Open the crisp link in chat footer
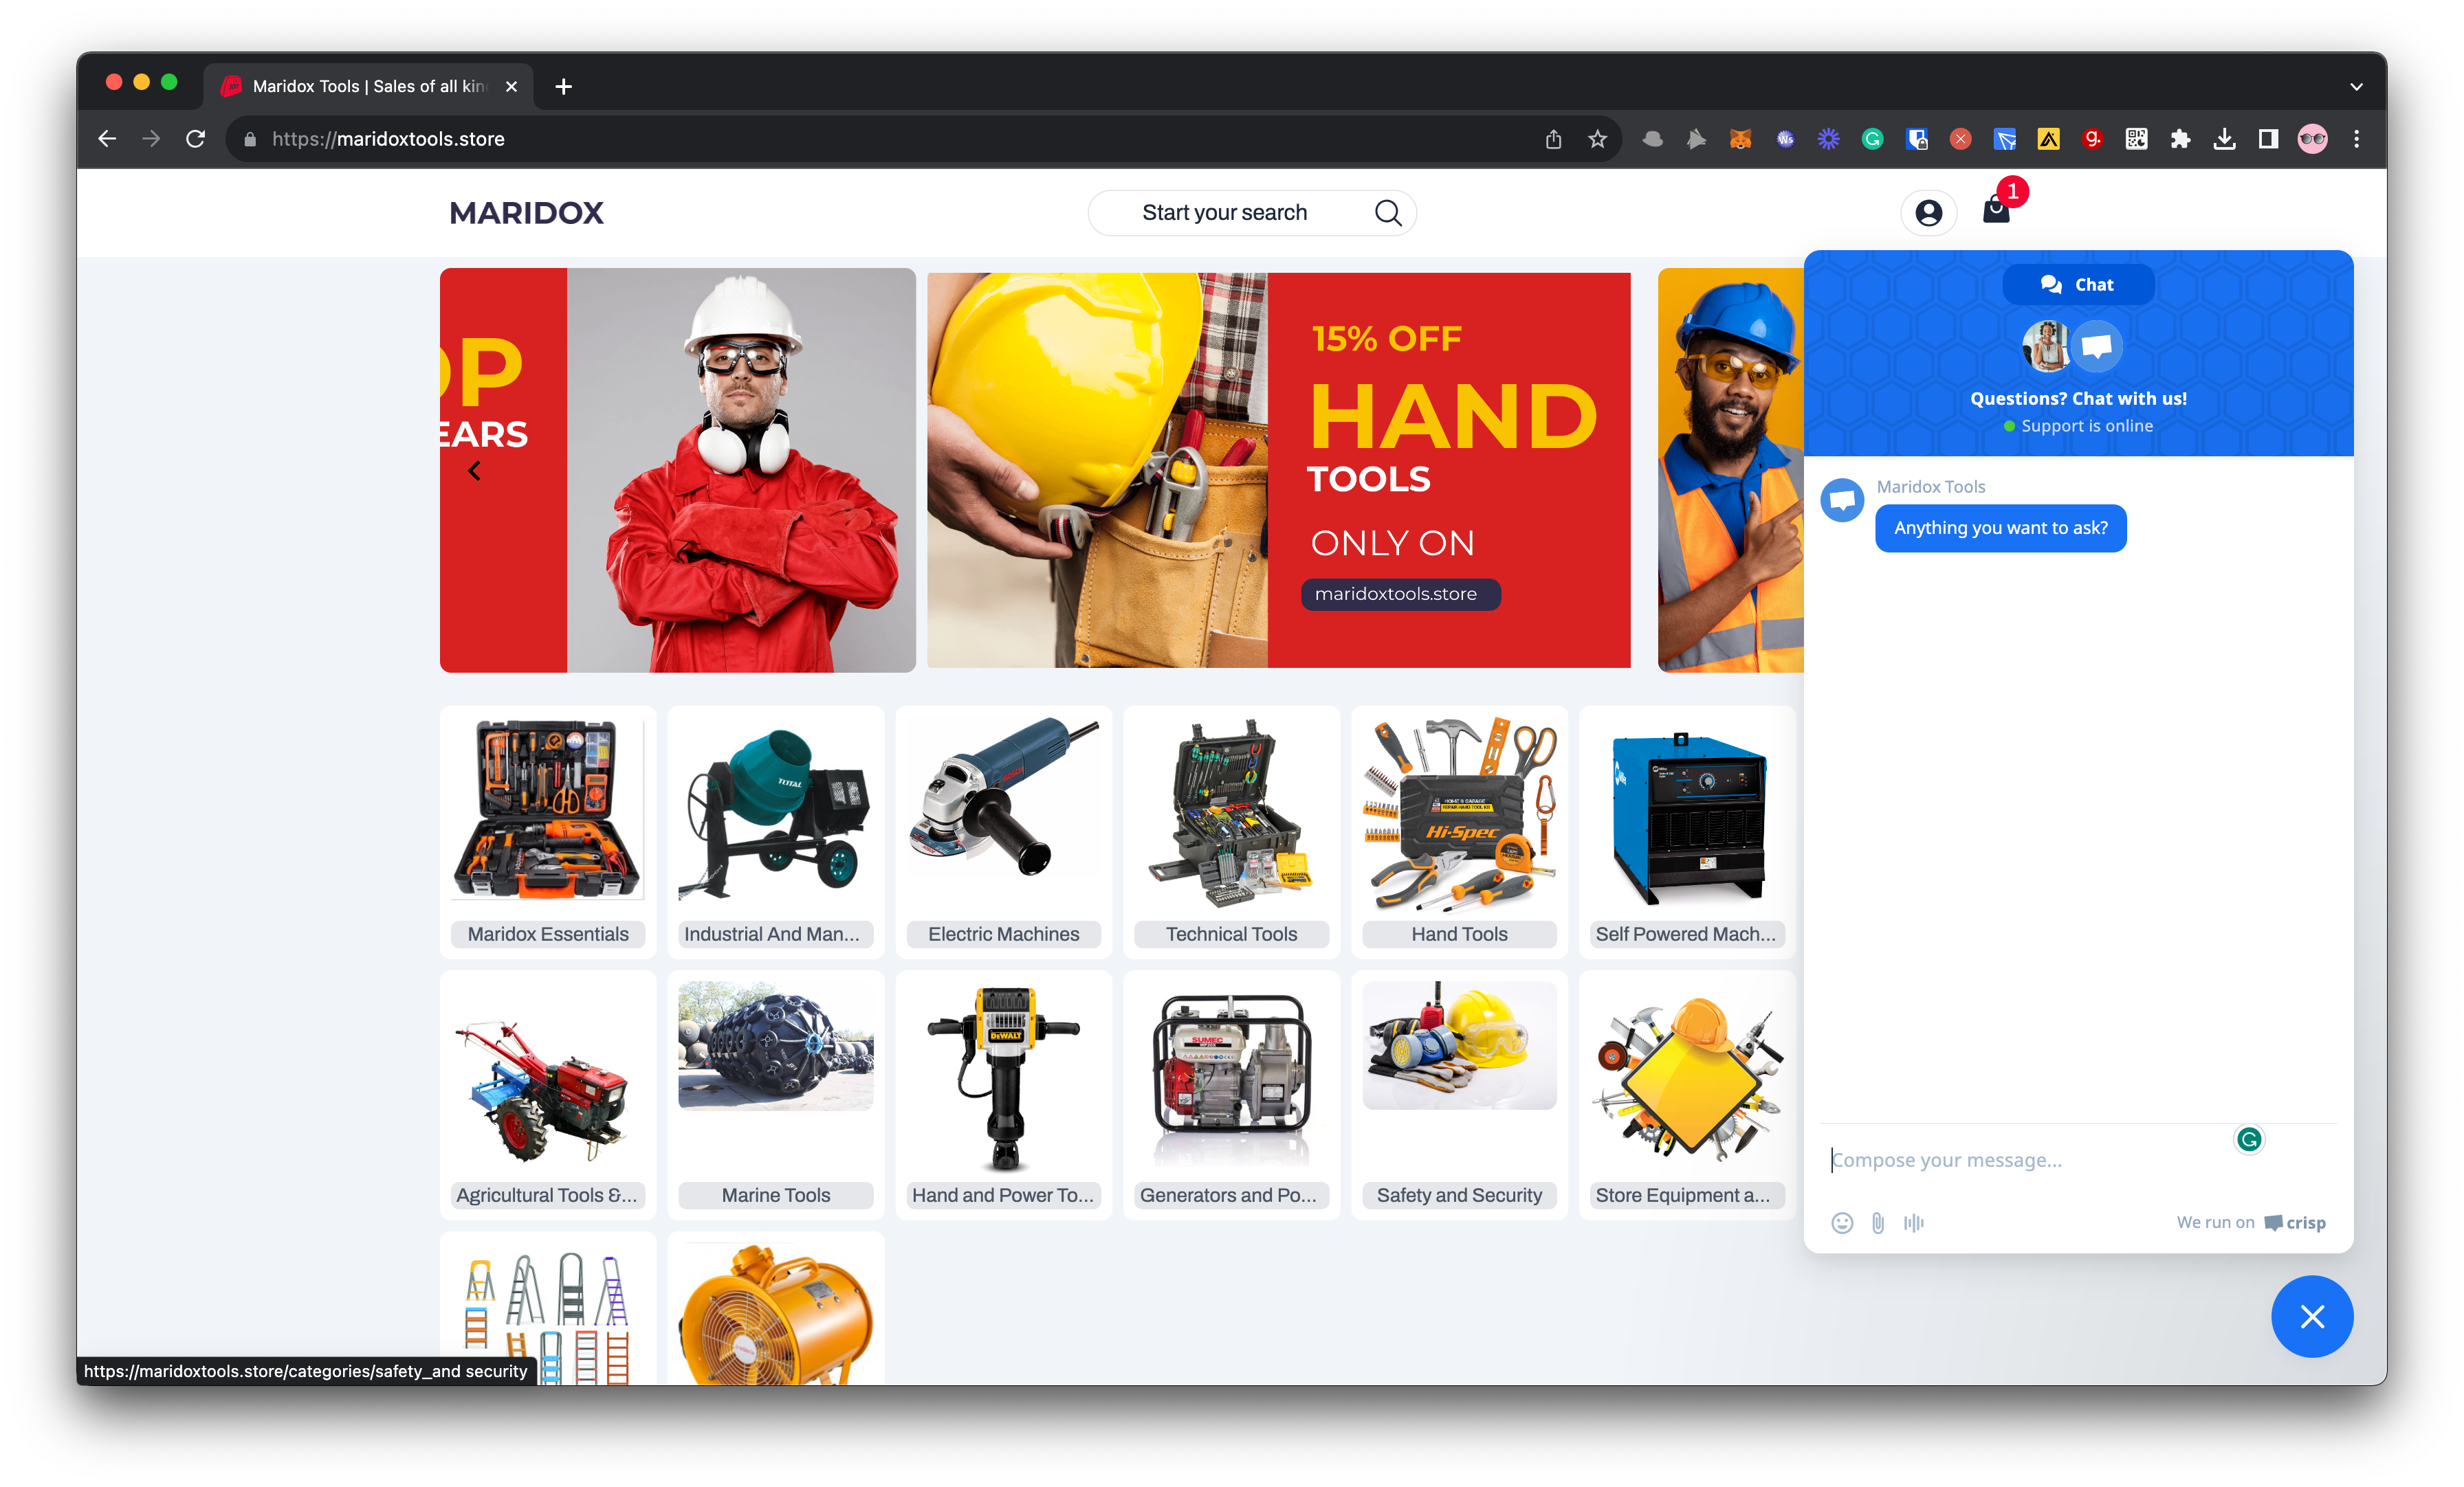Viewport: 2464px width, 1487px height. coord(2295,1222)
